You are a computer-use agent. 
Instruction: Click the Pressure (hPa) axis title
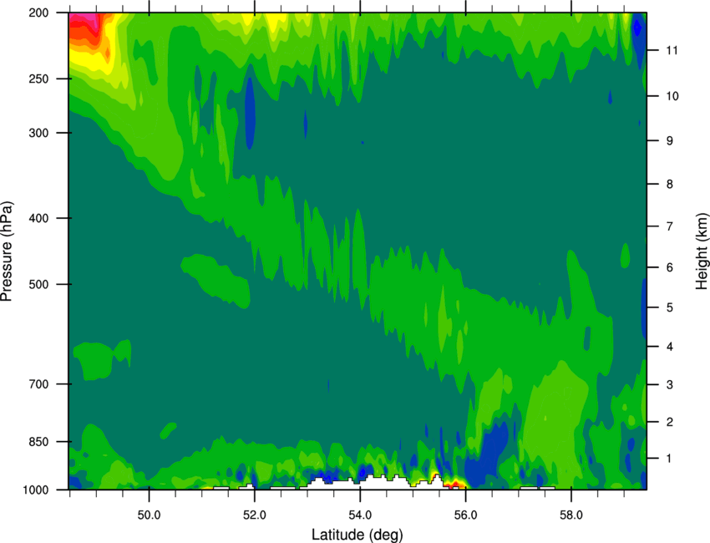(x=7, y=251)
